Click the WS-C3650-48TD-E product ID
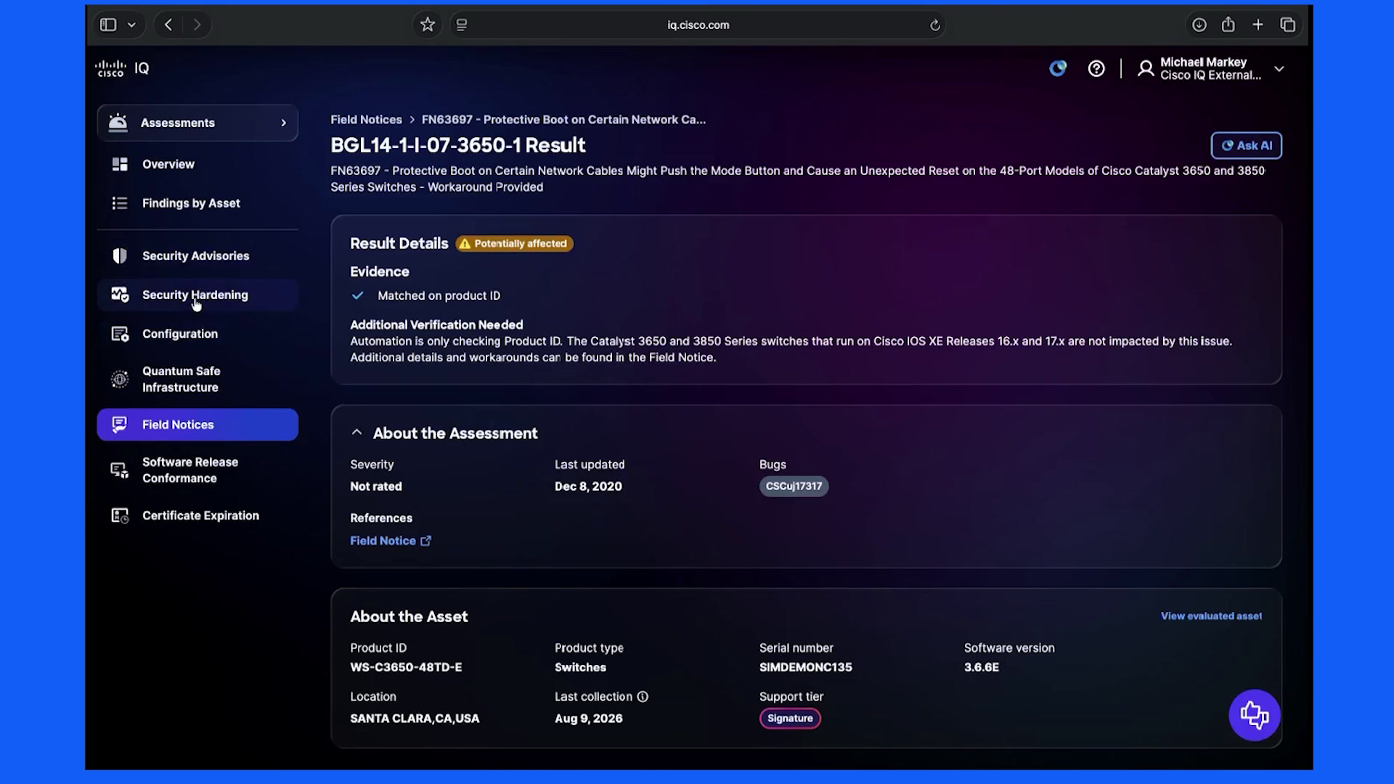This screenshot has width=1394, height=784. (406, 667)
